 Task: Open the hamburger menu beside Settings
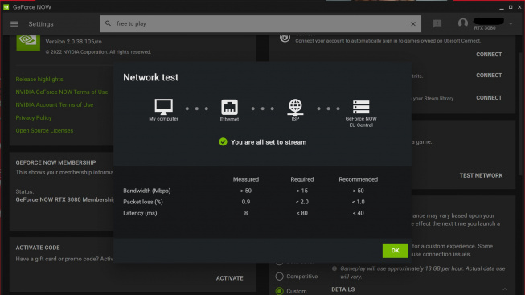tap(14, 24)
